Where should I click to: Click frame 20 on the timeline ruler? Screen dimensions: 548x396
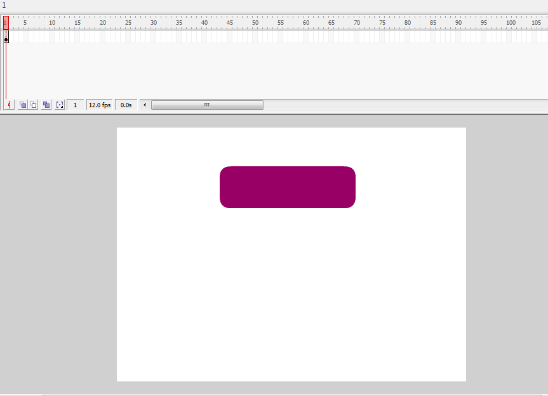click(103, 23)
